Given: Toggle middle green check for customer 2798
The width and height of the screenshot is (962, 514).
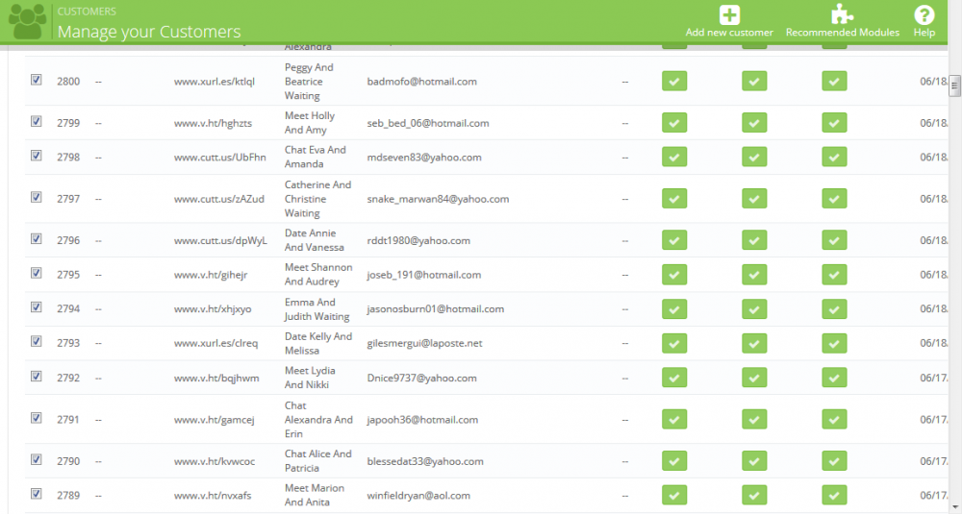Looking at the screenshot, I should [754, 157].
